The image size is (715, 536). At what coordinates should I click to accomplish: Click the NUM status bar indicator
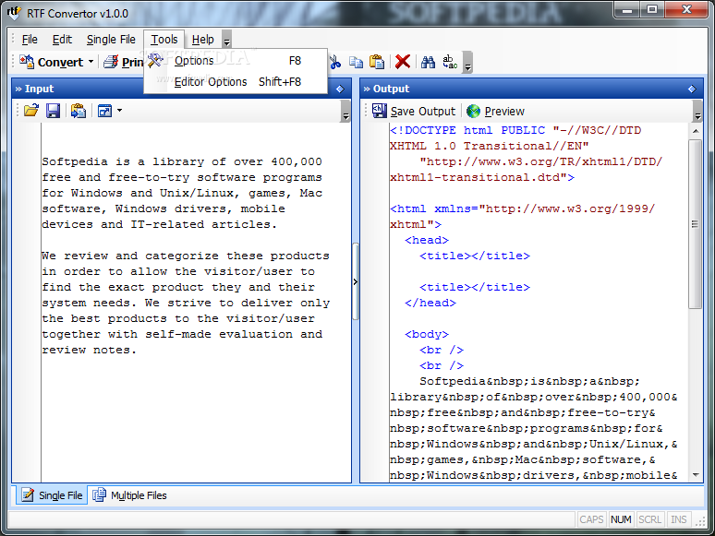621,519
